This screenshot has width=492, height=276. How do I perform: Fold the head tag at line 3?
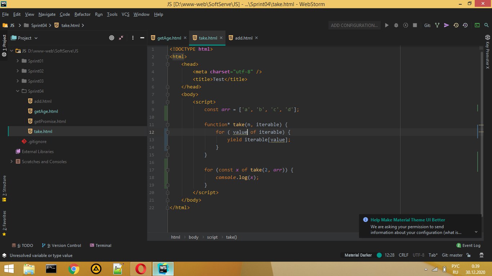coord(167,64)
